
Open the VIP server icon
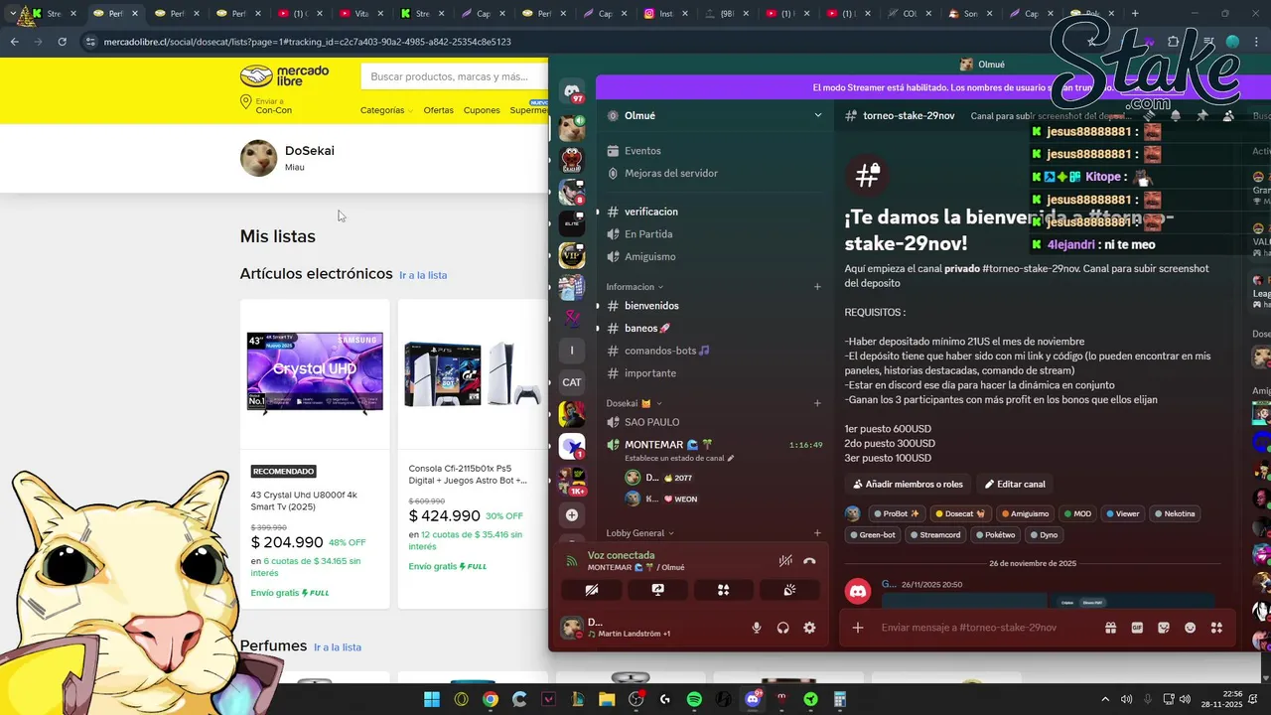coord(572,255)
